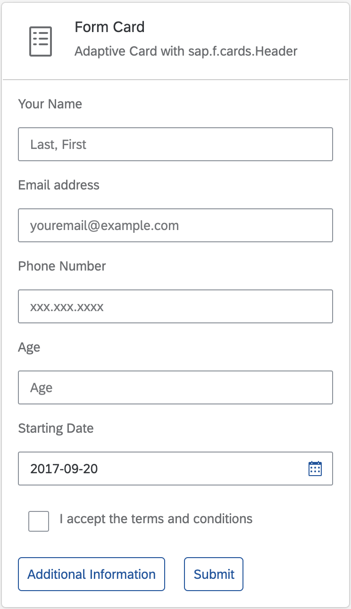Image resolution: width=351 pixels, height=609 pixels.
Task: Click the 'Last, First' placeholder text
Action: pyautogui.click(x=58, y=144)
